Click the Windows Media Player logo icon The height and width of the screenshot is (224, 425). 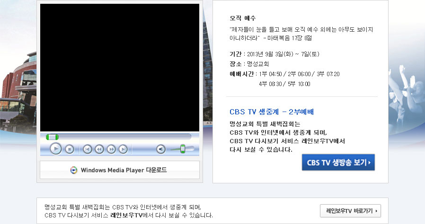tap(74, 170)
